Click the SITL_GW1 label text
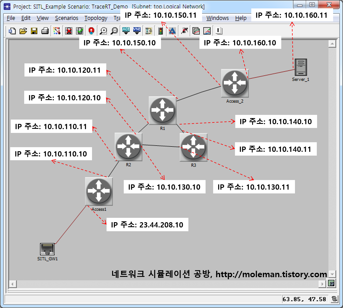343x308 pixels. (47, 259)
